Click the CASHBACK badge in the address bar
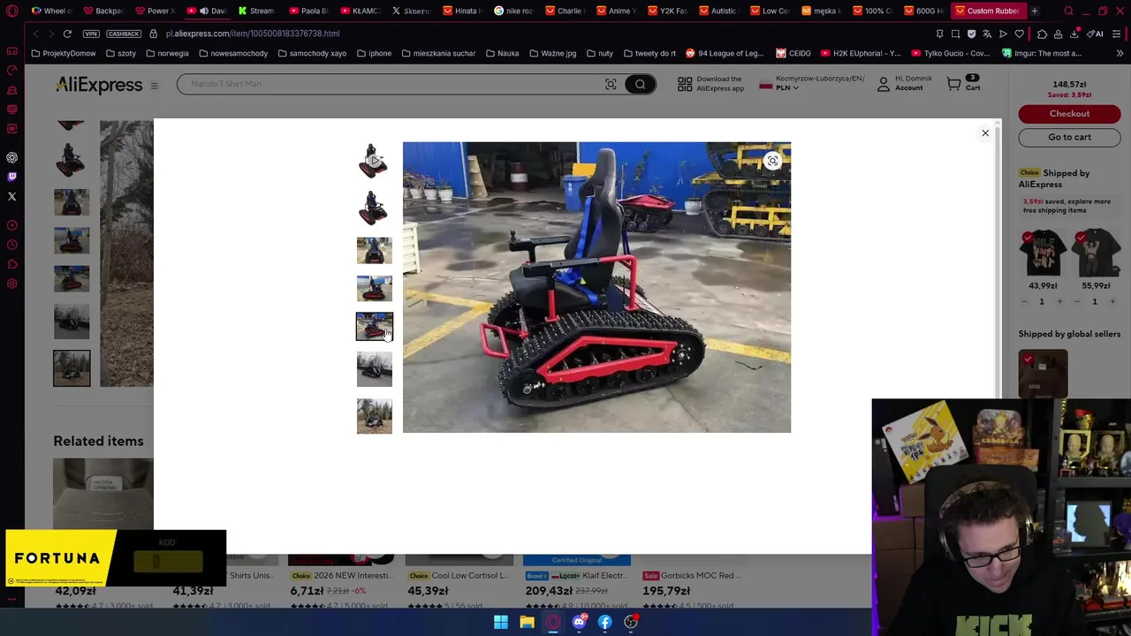The height and width of the screenshot is (636, 1131). coord(124,34)
